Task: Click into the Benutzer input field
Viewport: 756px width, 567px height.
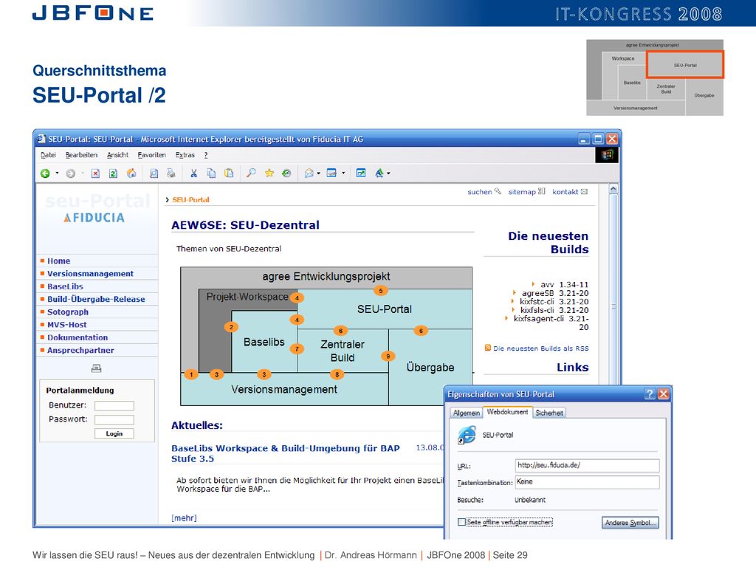Action: click(x=114, y=406)
